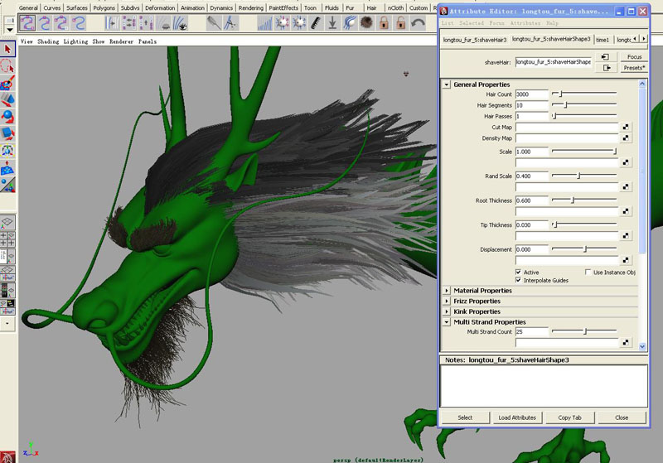Viewport: 663px width, 463px height.
Task: Uncheck Interpolate Guides option
Action: click(519, 280)
